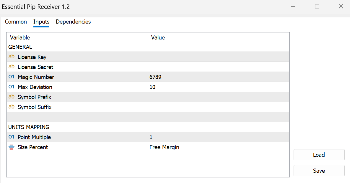The image size is (350, 183).
Task: Click the enum icon beside Size Percent
Action: 12,147
